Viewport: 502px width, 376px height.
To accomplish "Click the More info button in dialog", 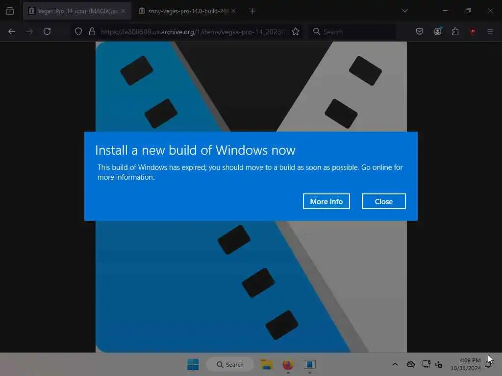I will (326, 201).
